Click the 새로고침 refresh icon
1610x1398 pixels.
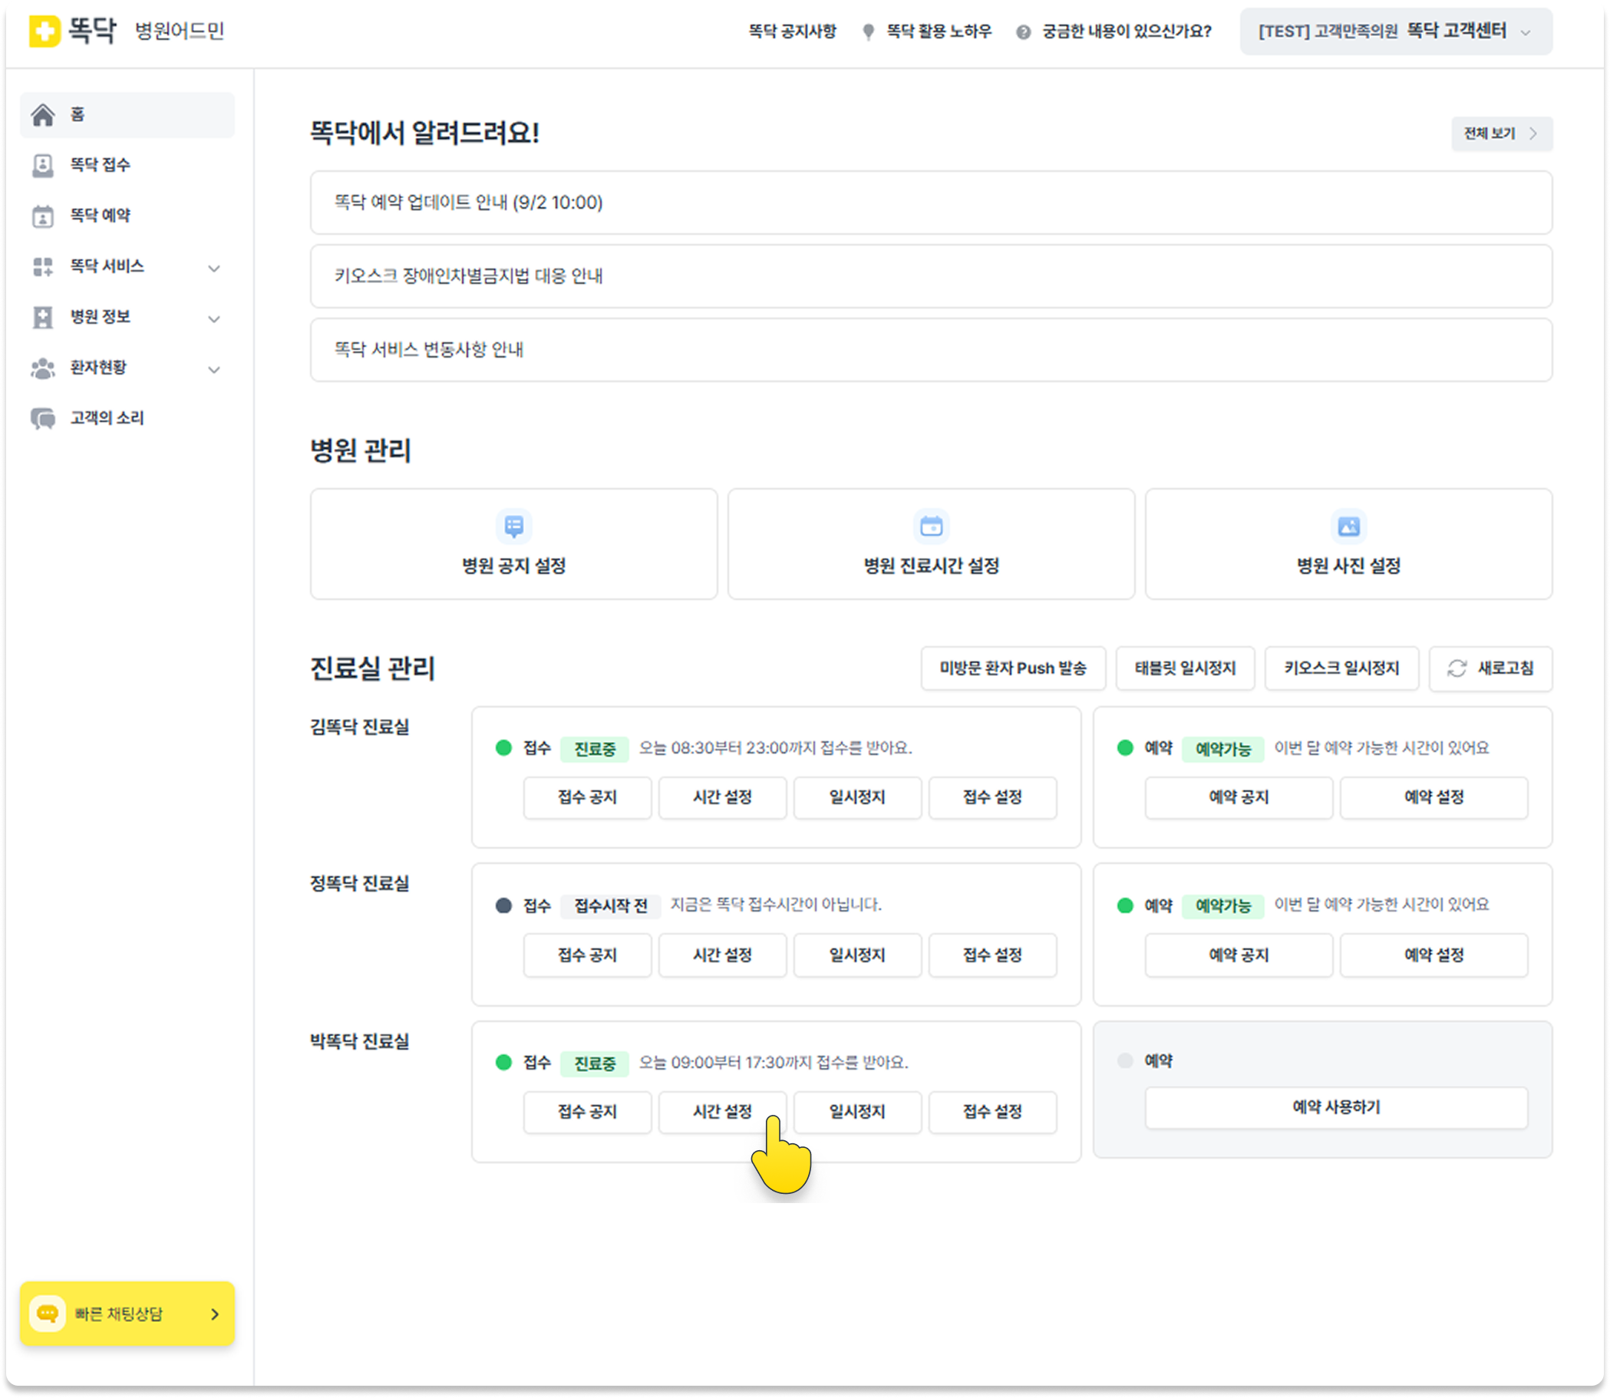tap(1457, 668)
